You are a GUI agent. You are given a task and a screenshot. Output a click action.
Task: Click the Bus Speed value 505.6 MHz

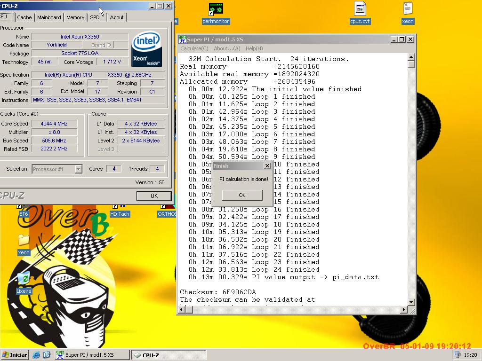(54, 141)
